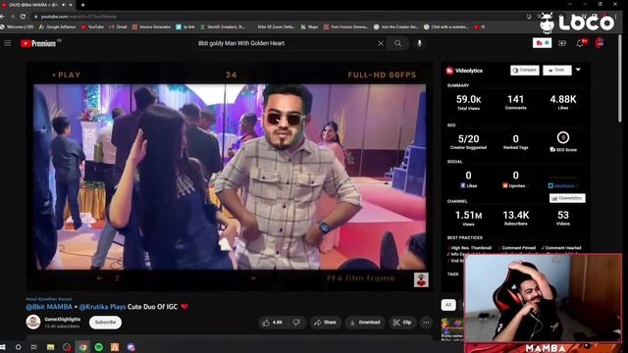Image resolution: width=628 pixels, height=353 pixels.
Task: Create a Clip of the video
Action: click(x=402, y=323)
